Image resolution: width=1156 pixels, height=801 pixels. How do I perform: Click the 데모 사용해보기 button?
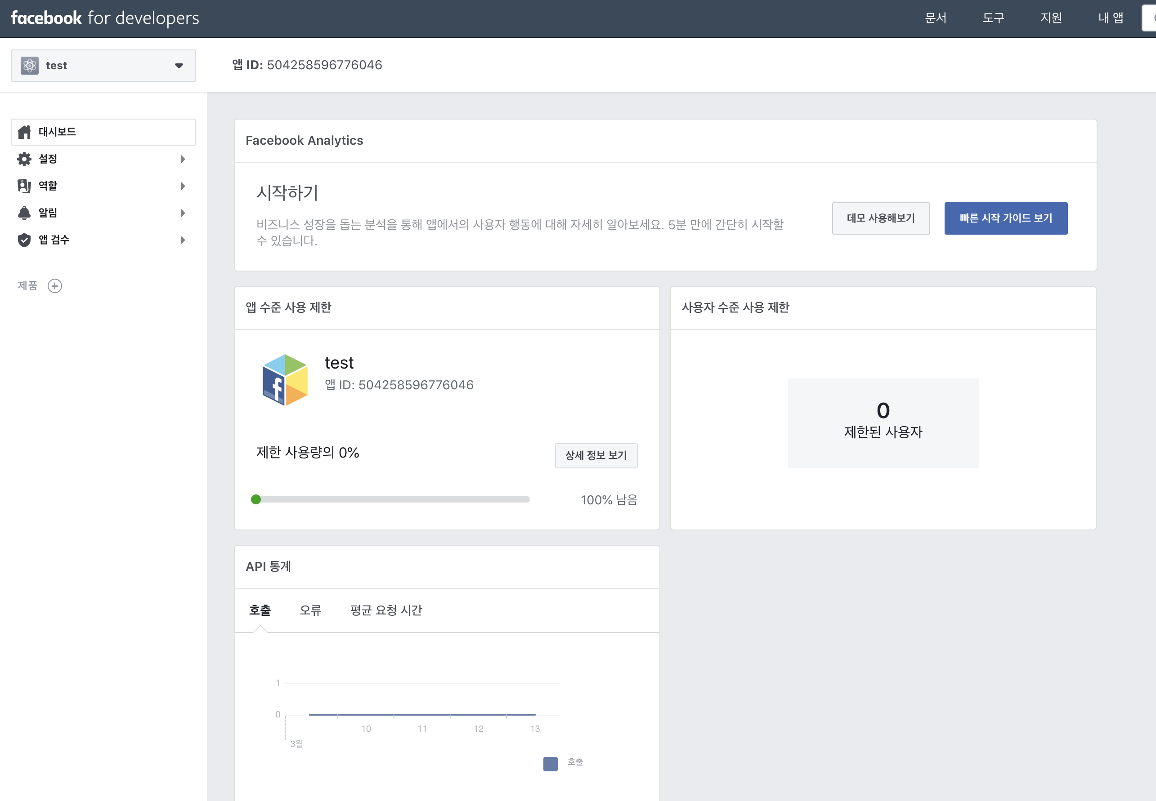point(880,218)
